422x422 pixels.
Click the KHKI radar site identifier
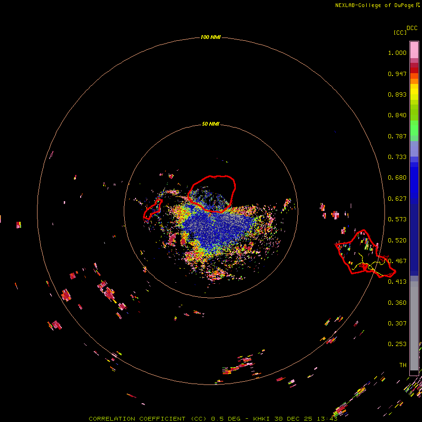261,419
